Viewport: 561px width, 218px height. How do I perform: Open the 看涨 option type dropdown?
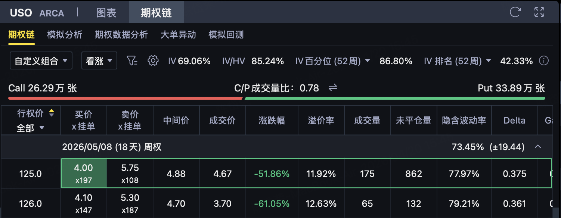[99, 61]
